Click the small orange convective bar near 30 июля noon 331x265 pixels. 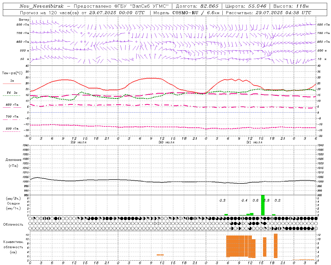pos(160,255)
